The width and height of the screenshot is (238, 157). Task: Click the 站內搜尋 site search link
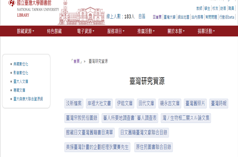pos(197,17)
